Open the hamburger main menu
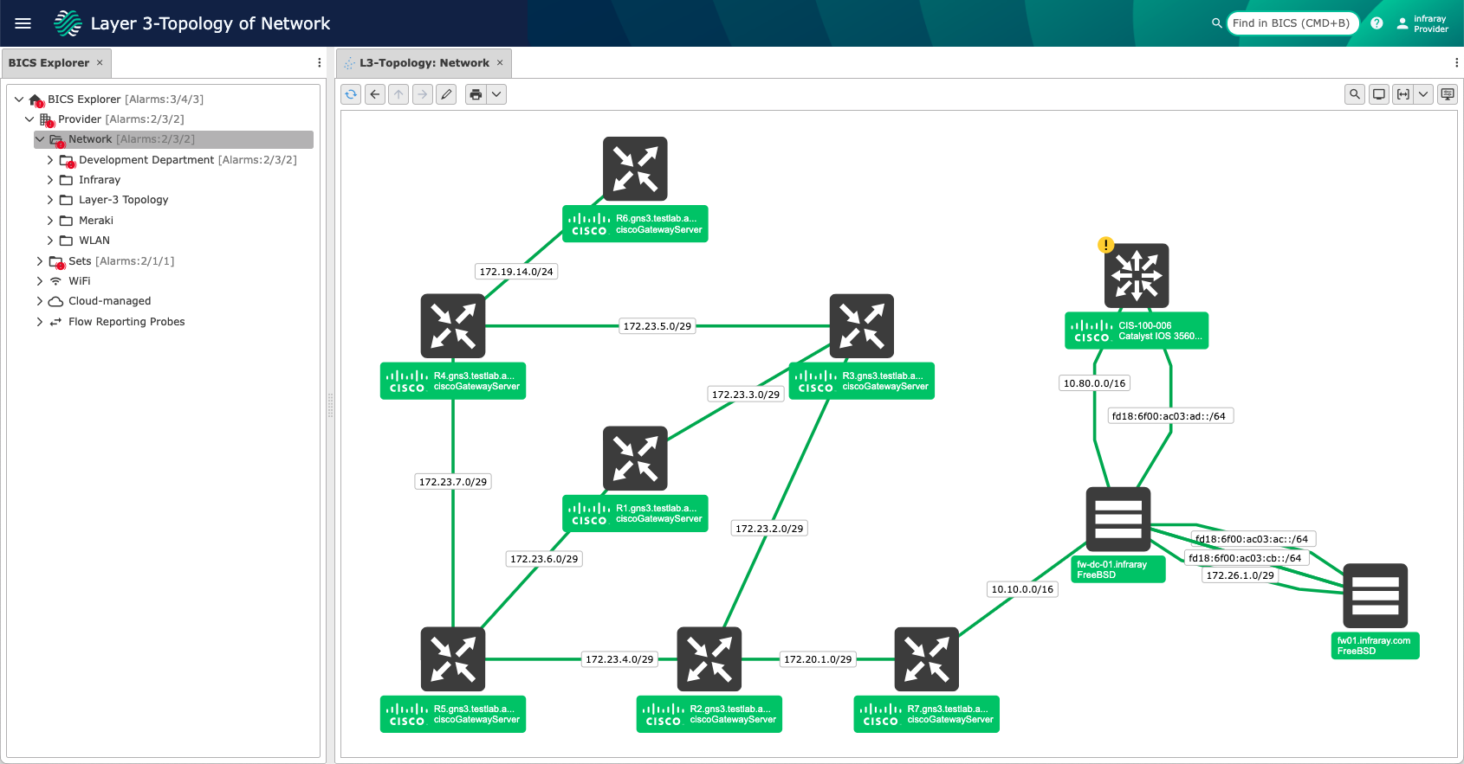The width and height of the screenshot is (1464, 764). click(23, 23)
